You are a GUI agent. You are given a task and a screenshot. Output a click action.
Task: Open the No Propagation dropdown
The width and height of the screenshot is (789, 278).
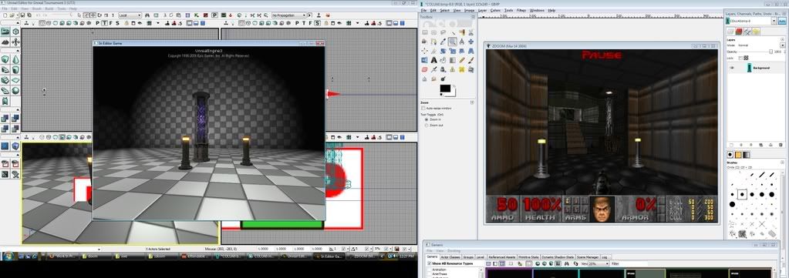[288, 15]
